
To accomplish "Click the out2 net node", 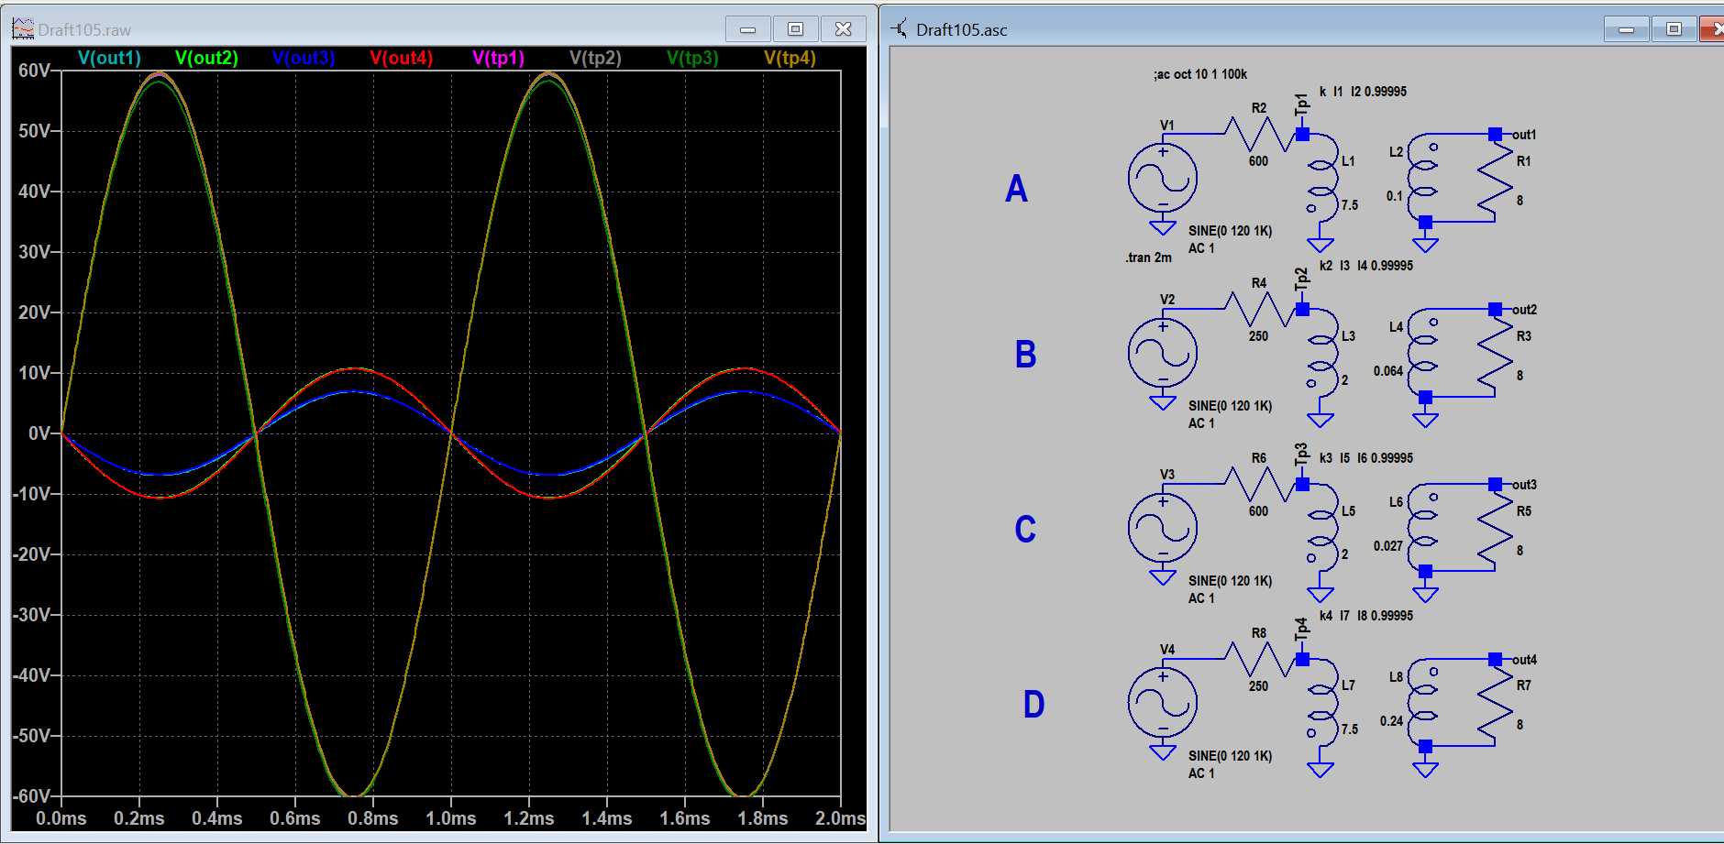I will pos(1495,310).
